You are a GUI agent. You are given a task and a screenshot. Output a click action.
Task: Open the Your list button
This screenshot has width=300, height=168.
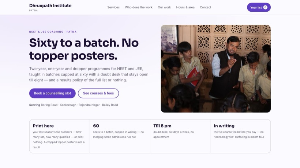click(259, 7)
